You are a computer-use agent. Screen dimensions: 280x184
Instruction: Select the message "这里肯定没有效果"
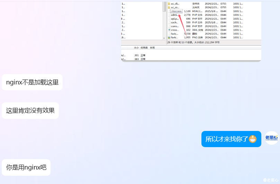tap(30, 111)
